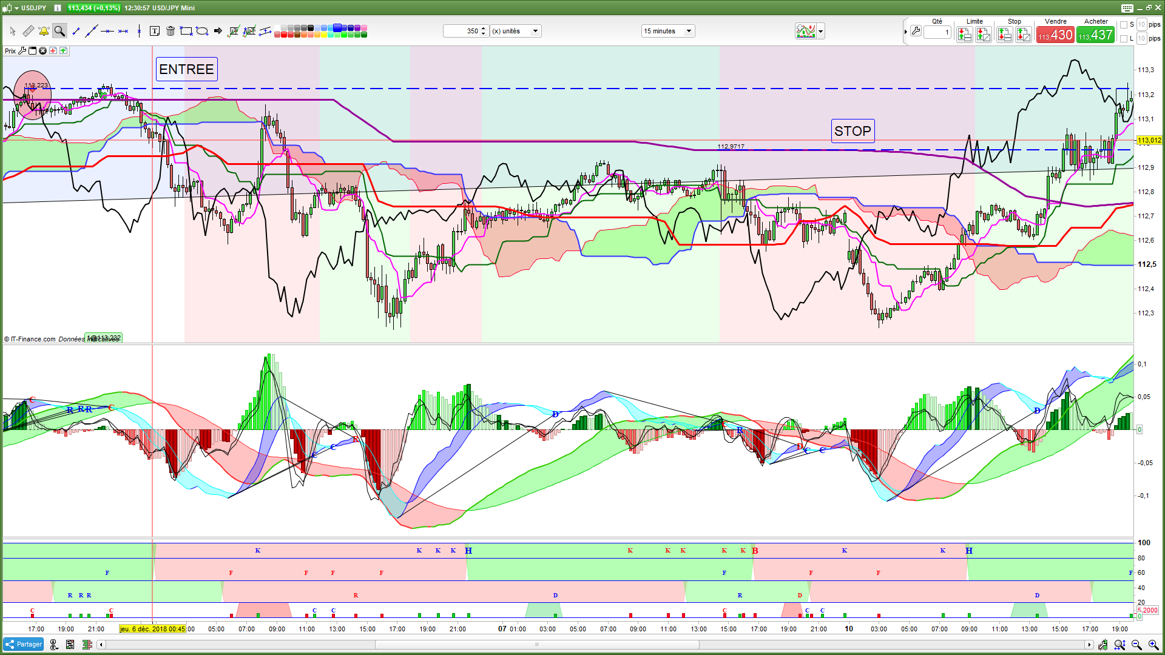The height and width of the screenshot is (655, 1165).
Task: Click the Qté quantity input field
Action: point(937,32)
